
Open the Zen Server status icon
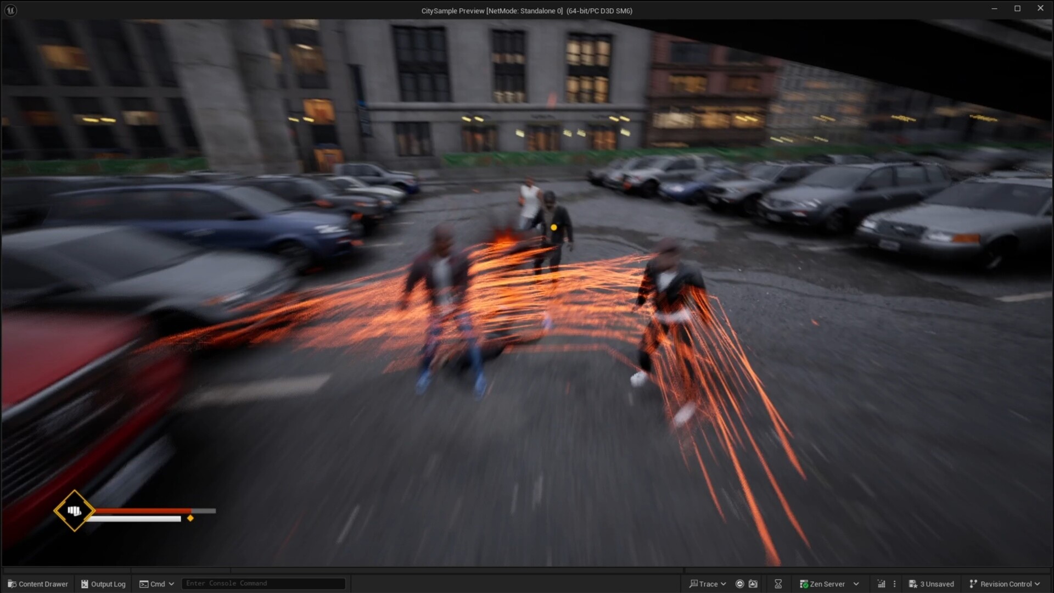[x=803, y=584]
